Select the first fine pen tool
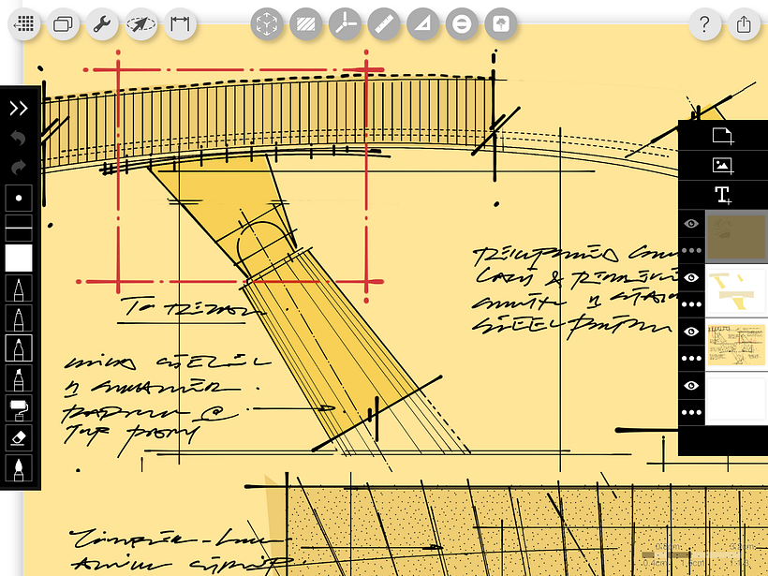768x576 pixels. pyautogui.click(x=19, y=288)
